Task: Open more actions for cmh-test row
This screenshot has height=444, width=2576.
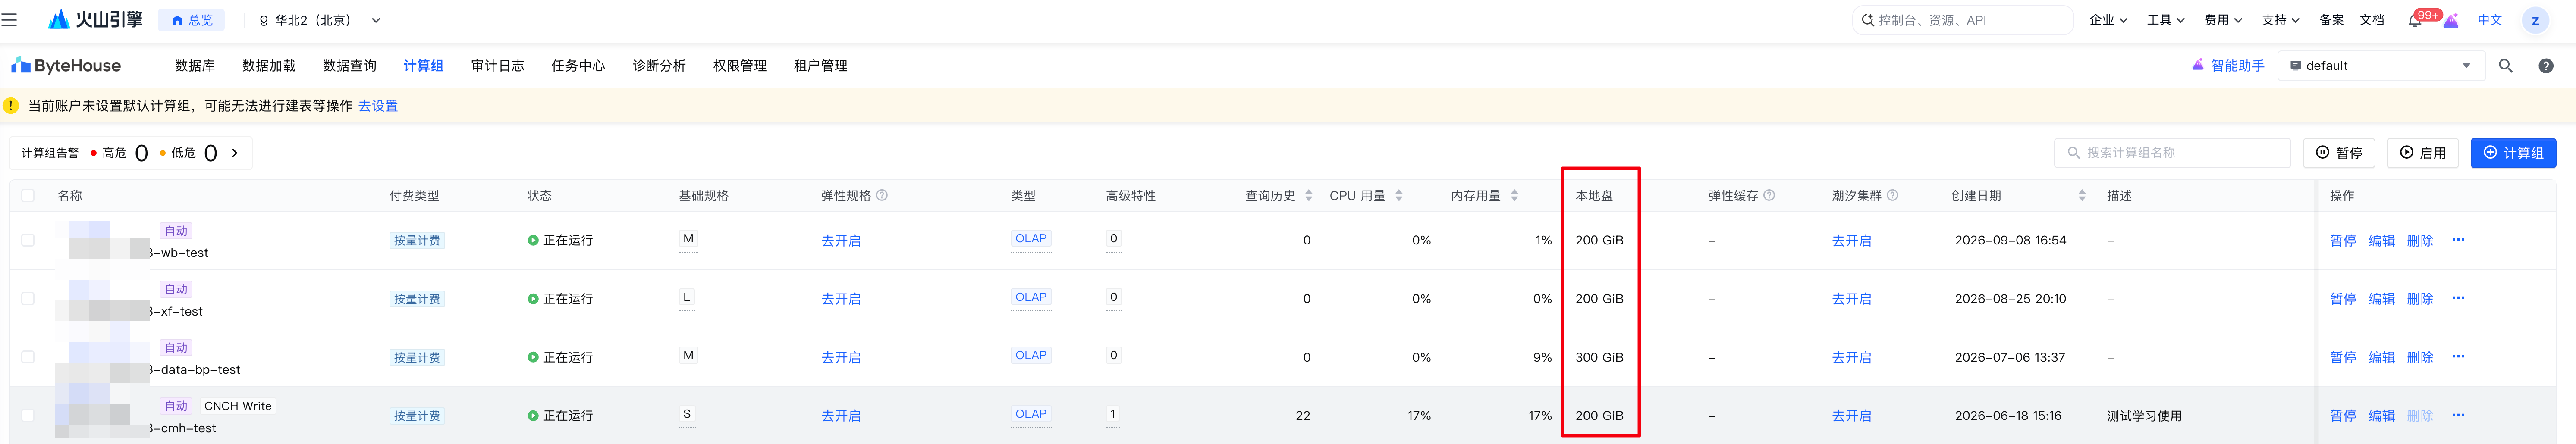Action: click(x=2458, y=415)
